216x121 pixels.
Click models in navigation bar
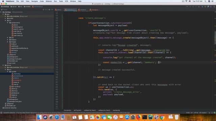(27, 7)
